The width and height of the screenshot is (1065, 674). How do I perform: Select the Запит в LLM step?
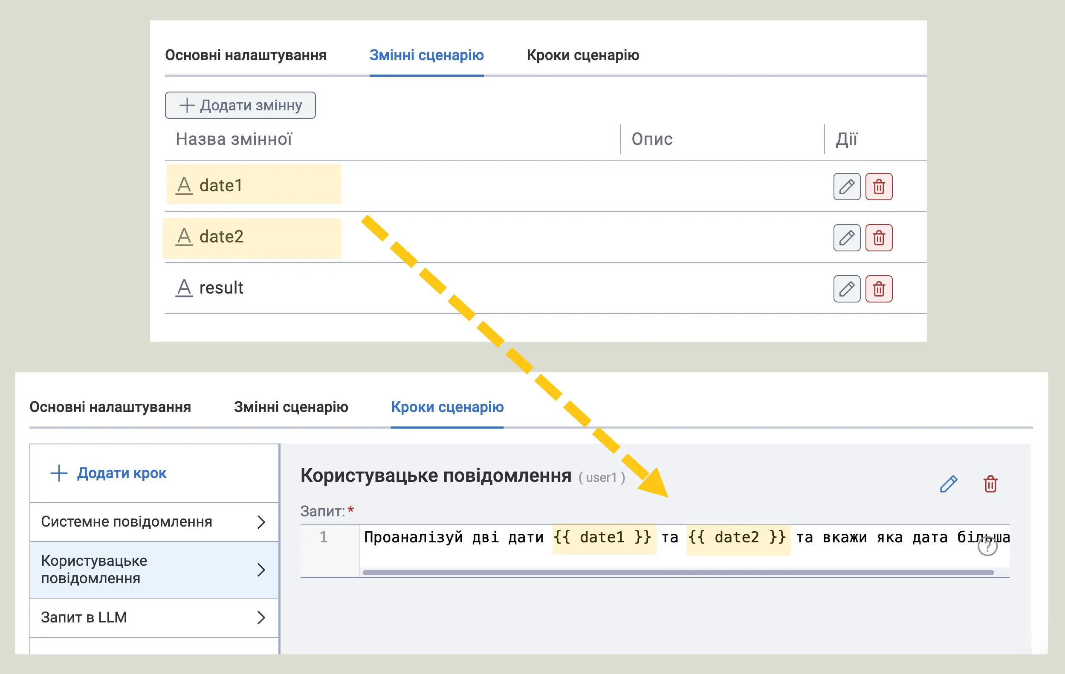click(154, 617)
